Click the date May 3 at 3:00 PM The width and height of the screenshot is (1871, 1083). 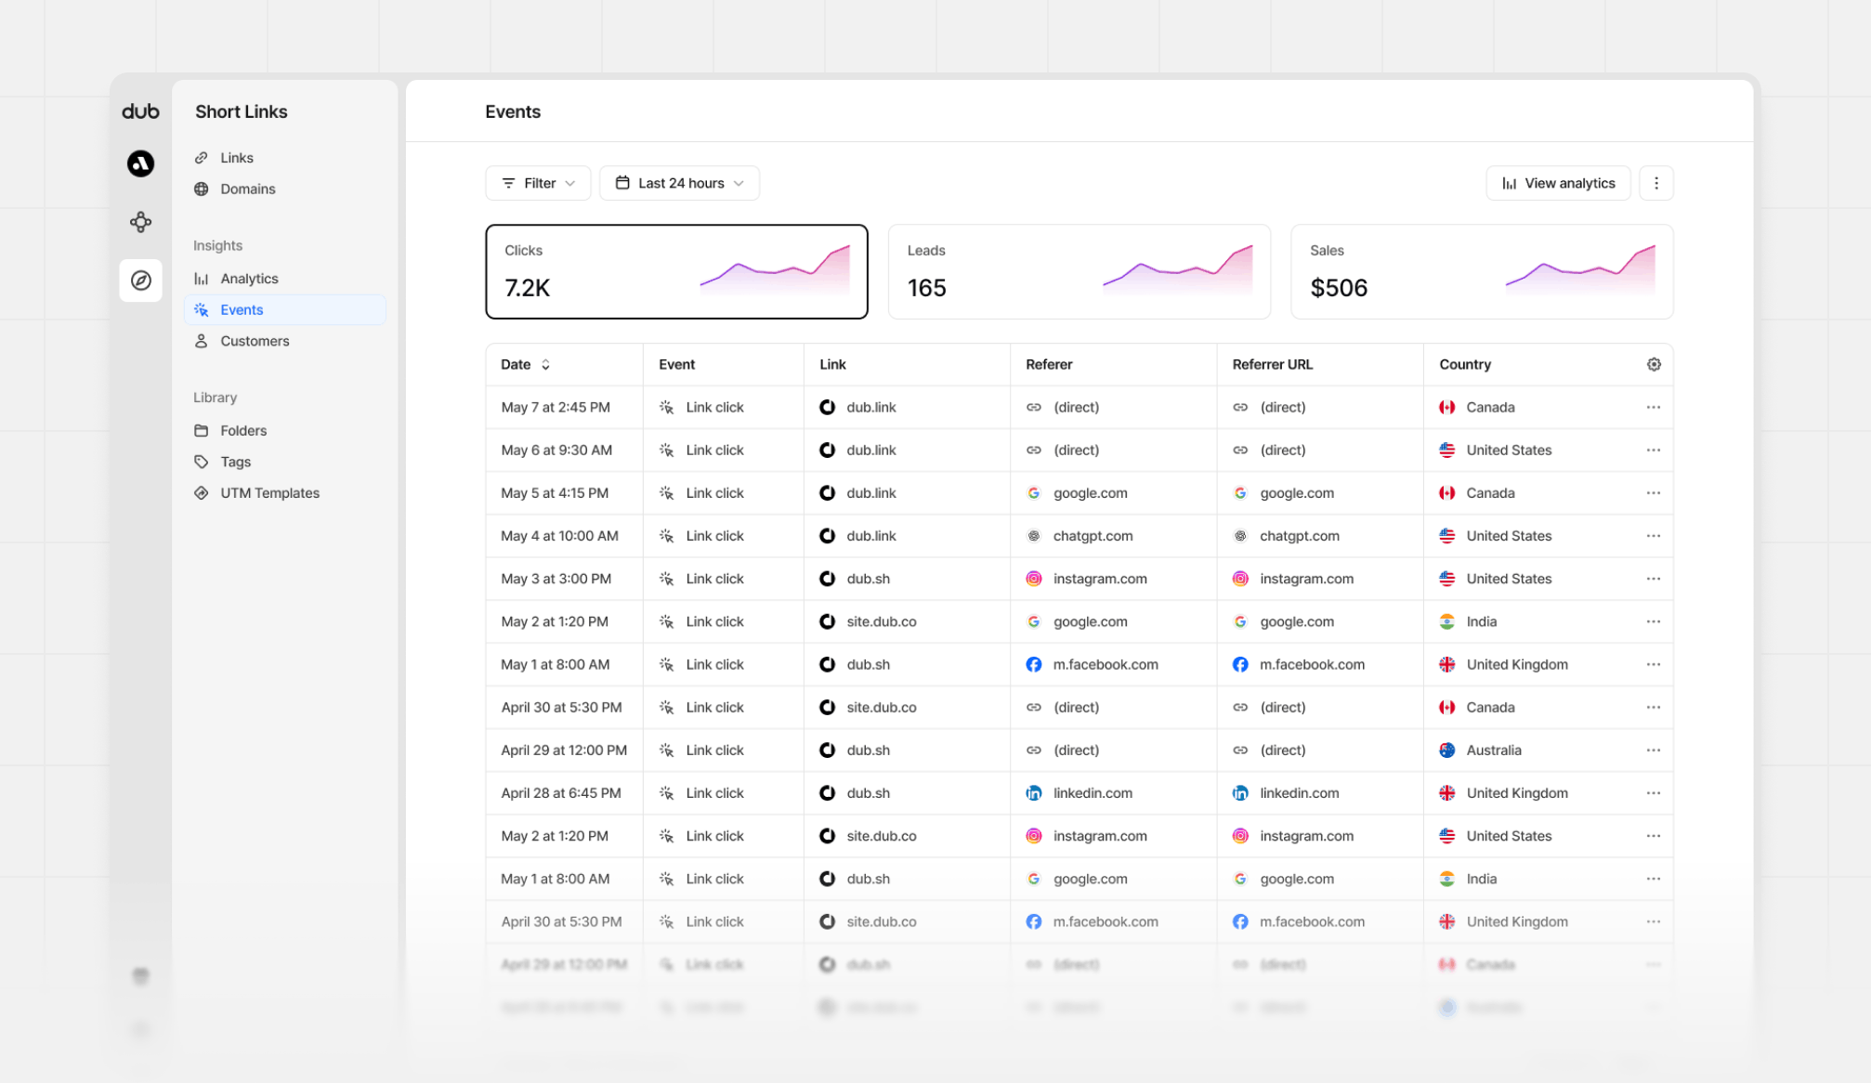point(556,579)
